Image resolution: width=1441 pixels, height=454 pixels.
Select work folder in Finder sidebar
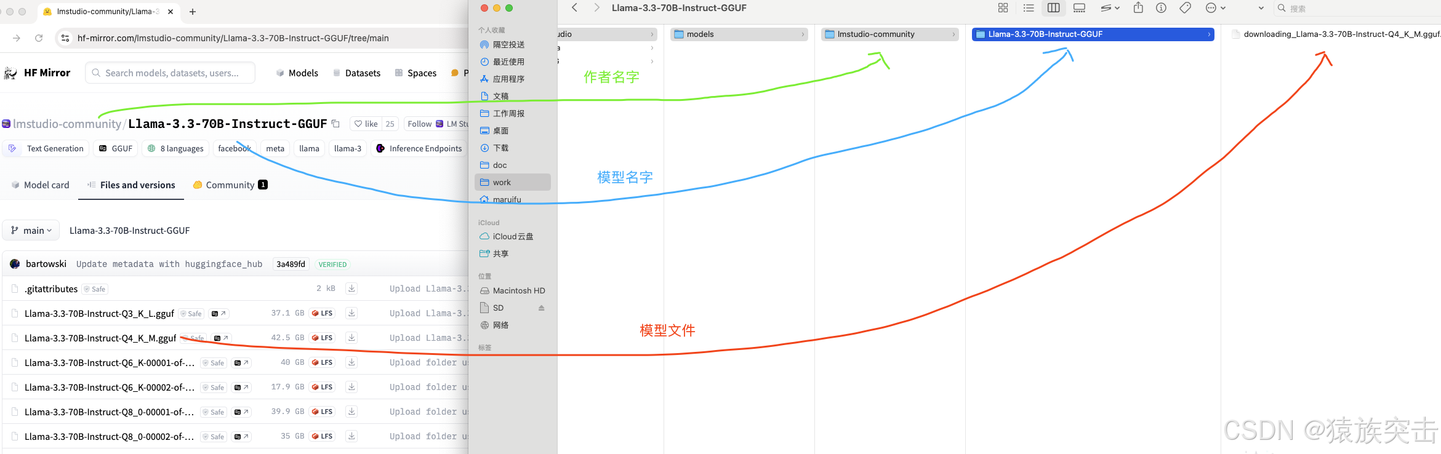512,182
